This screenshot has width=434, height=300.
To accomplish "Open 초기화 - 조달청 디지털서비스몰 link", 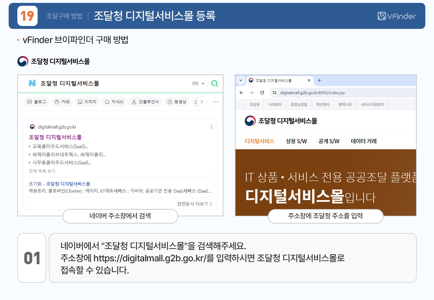I will tap(59, 184).
